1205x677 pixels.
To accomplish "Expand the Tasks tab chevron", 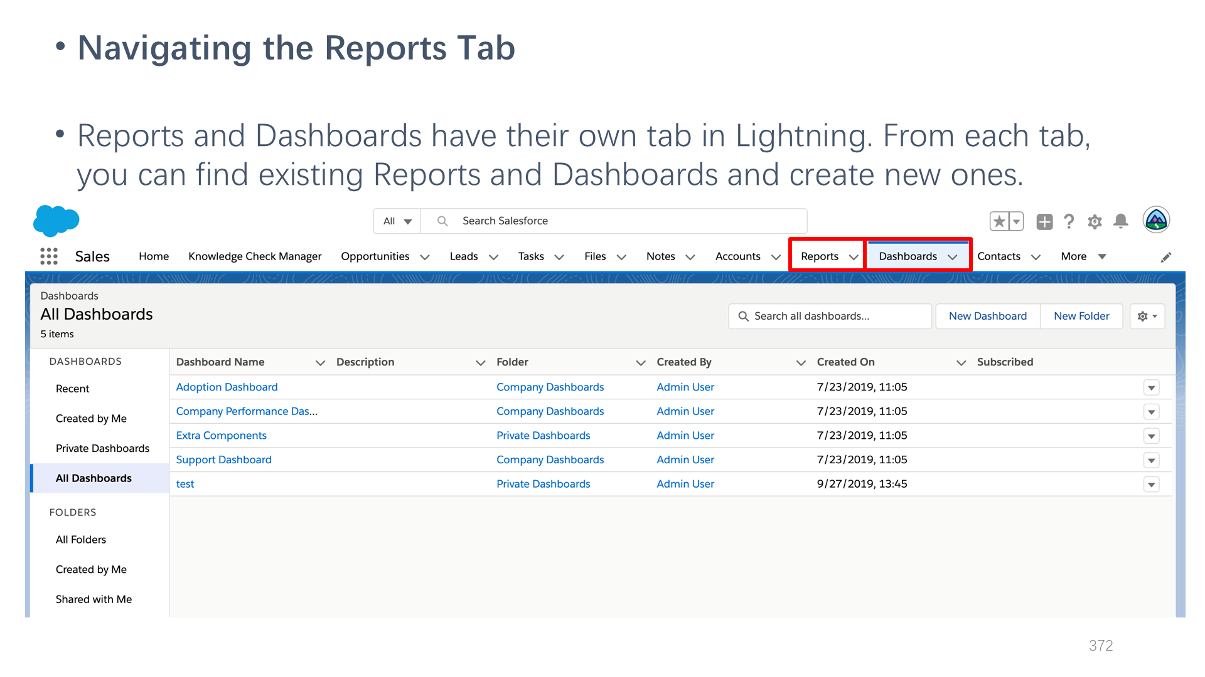I will [559, 257].
